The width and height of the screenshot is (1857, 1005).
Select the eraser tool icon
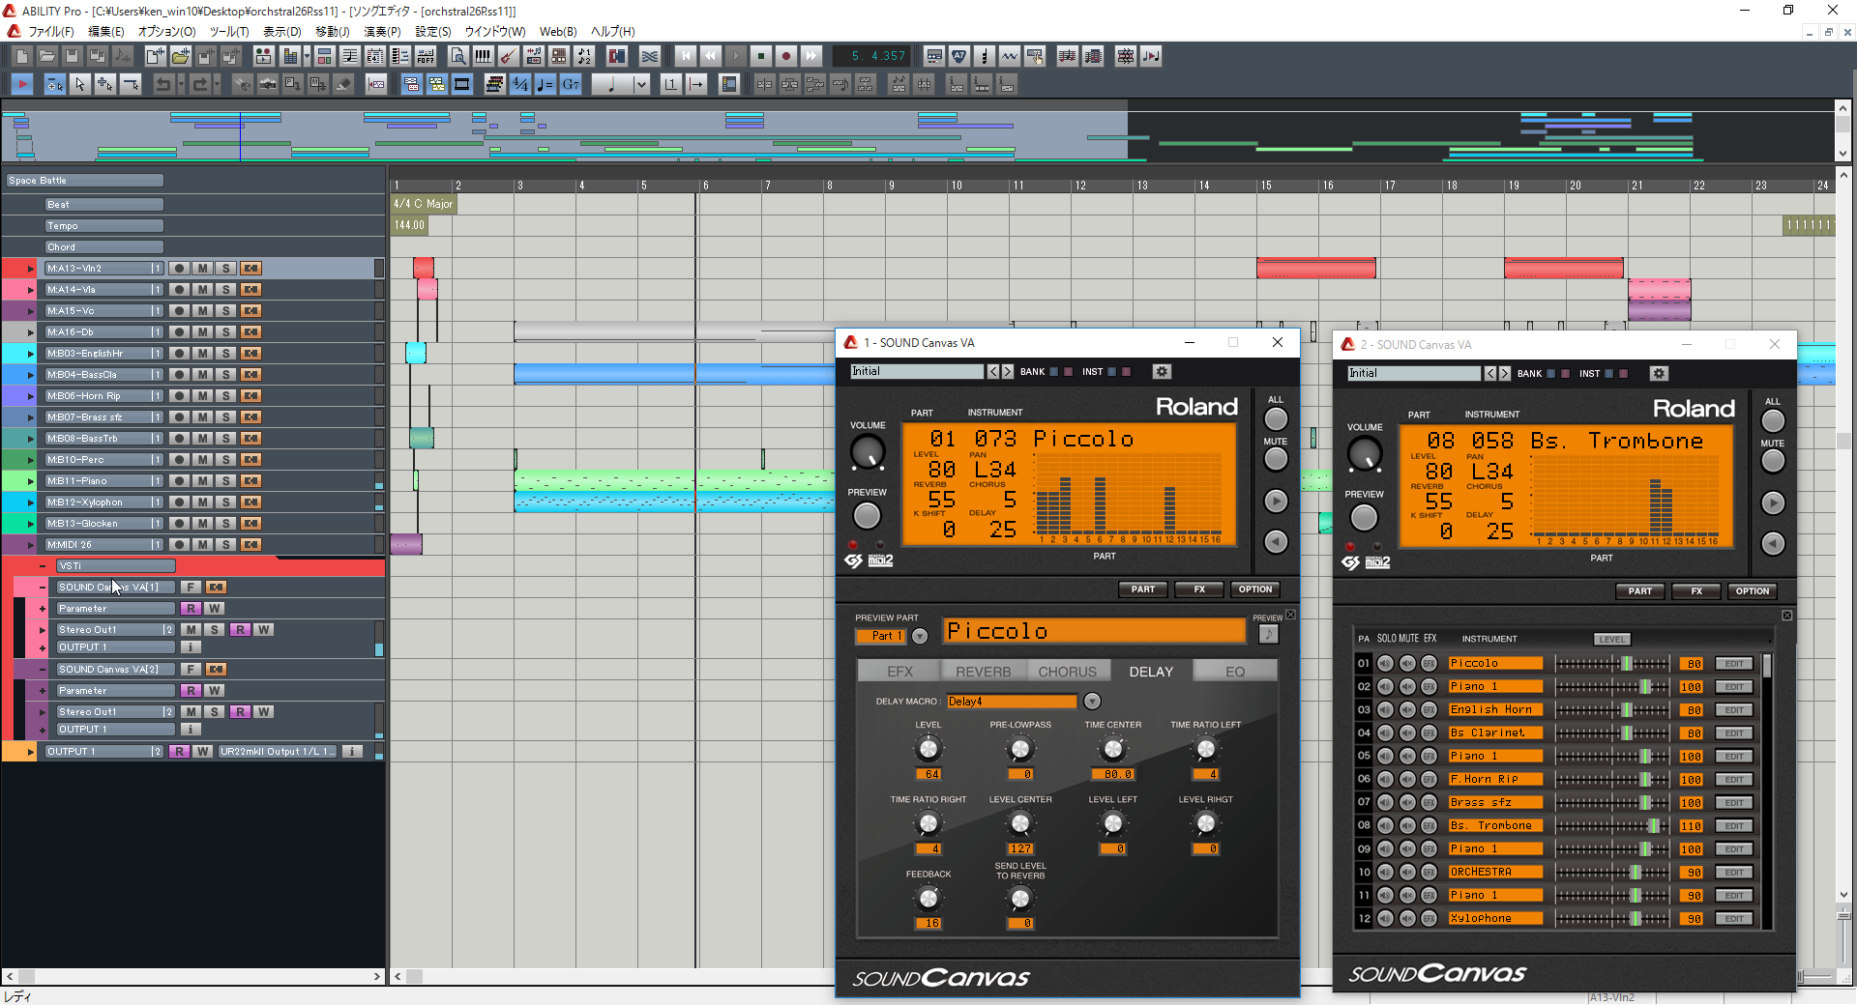click(342, 85)
